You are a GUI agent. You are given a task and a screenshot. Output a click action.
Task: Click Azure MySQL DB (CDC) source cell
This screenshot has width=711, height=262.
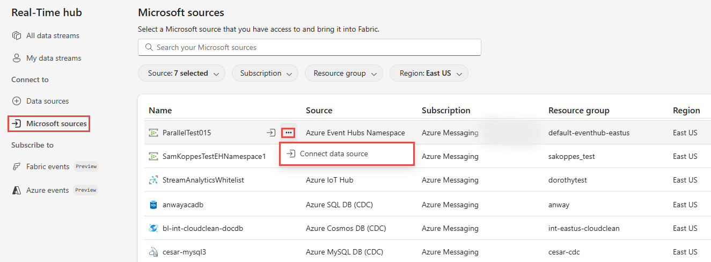click(344, 252)
